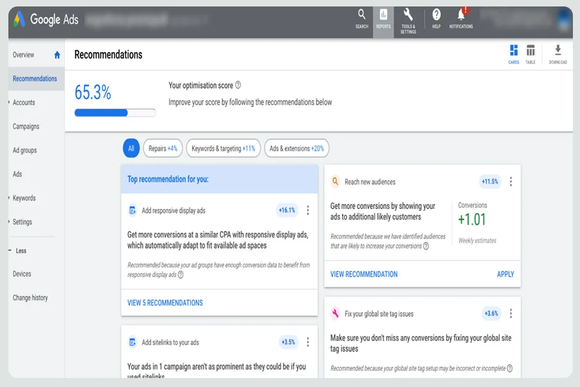Open the Help question mark icon
Image resolution: width=580 pixels, height=387 pixels.
click(436, 19)
